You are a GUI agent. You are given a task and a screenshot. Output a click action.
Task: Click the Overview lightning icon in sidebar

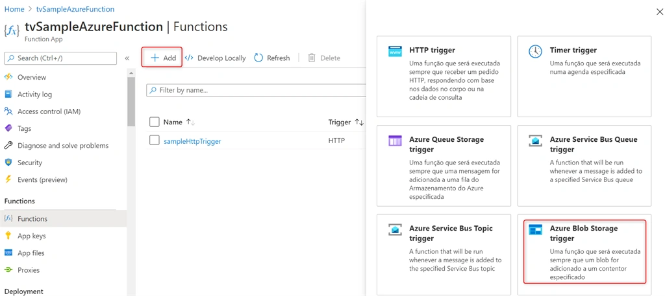point(8,77)
